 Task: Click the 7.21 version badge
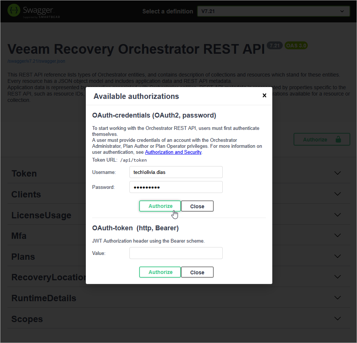275,45
